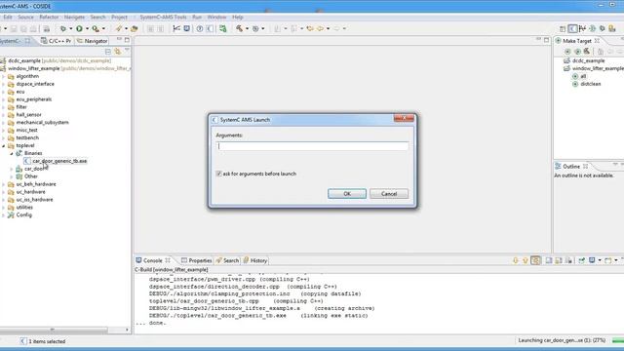
Task: Switch to the History tab
Action: coord(255,260)
